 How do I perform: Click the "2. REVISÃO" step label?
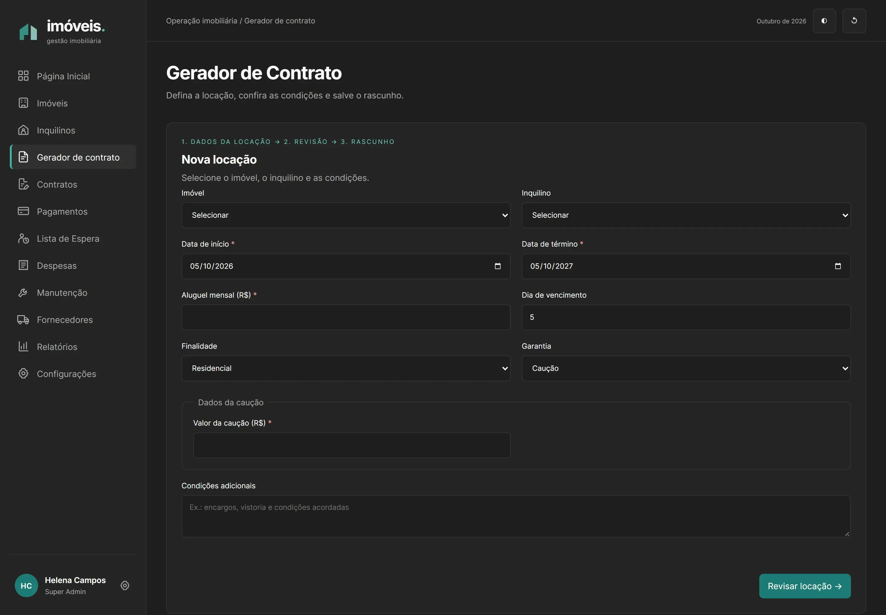306,142
